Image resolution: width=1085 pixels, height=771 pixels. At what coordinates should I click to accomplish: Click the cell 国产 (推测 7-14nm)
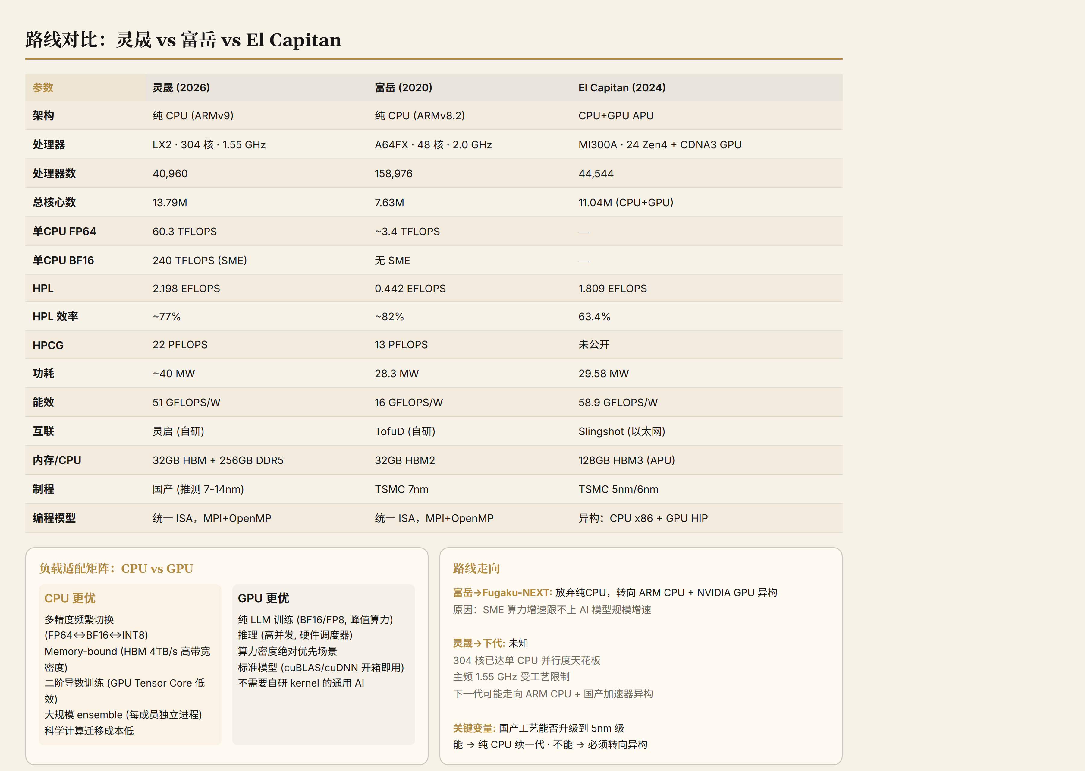[x=198, y=489]
